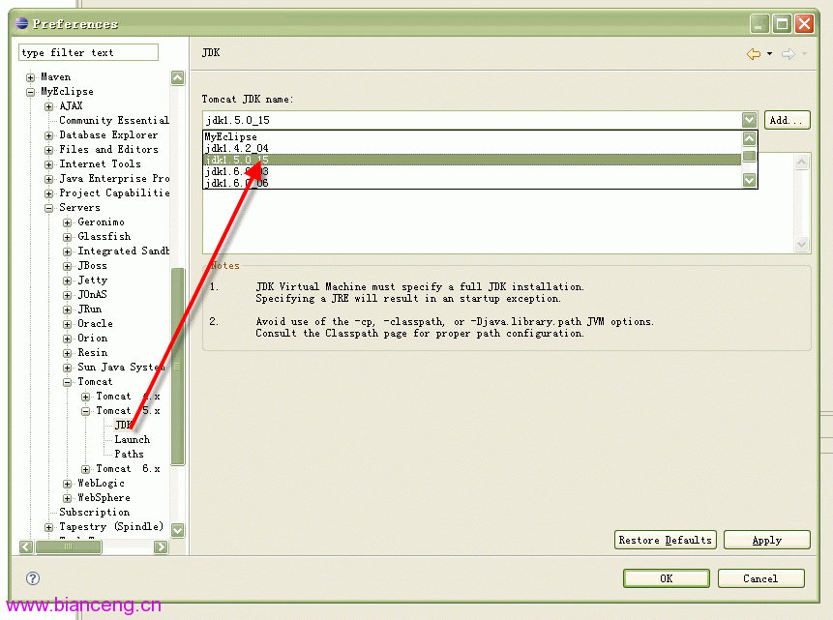833x620 pixels.
Task: Click Restore Defaults button
Action: point(665,540)
